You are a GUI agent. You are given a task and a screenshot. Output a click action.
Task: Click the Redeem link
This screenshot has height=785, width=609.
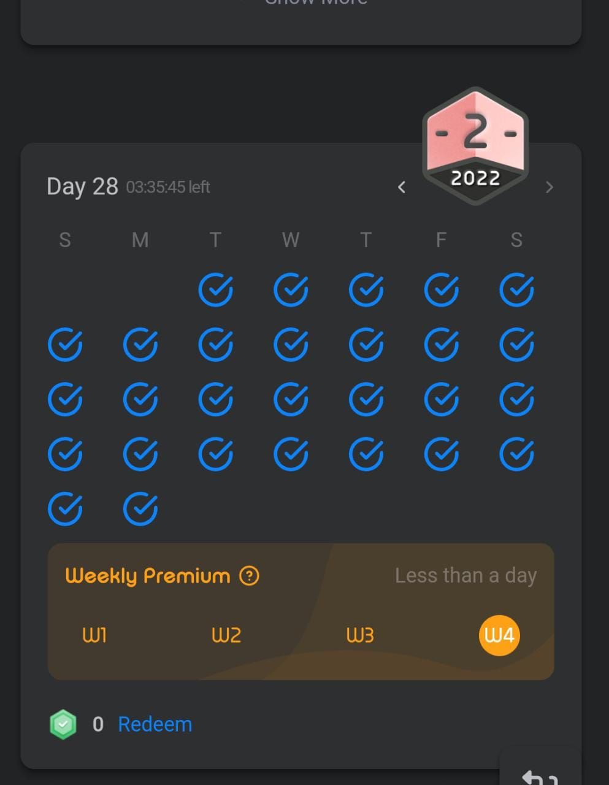tap(155, 724)
